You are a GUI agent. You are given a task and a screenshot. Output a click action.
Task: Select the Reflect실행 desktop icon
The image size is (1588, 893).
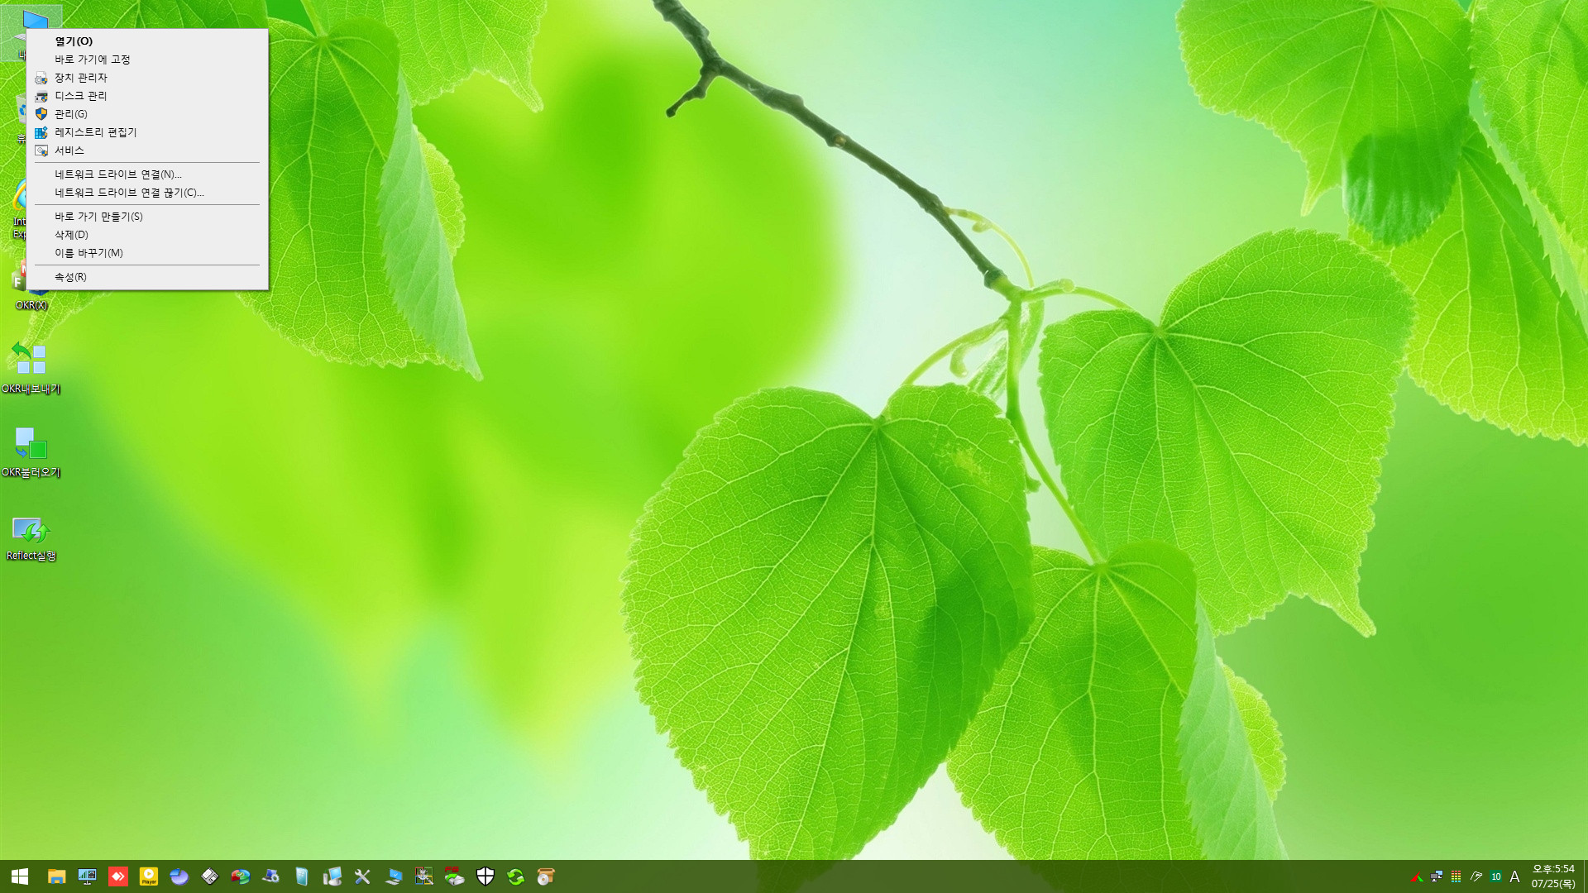(x=31, y=537)
